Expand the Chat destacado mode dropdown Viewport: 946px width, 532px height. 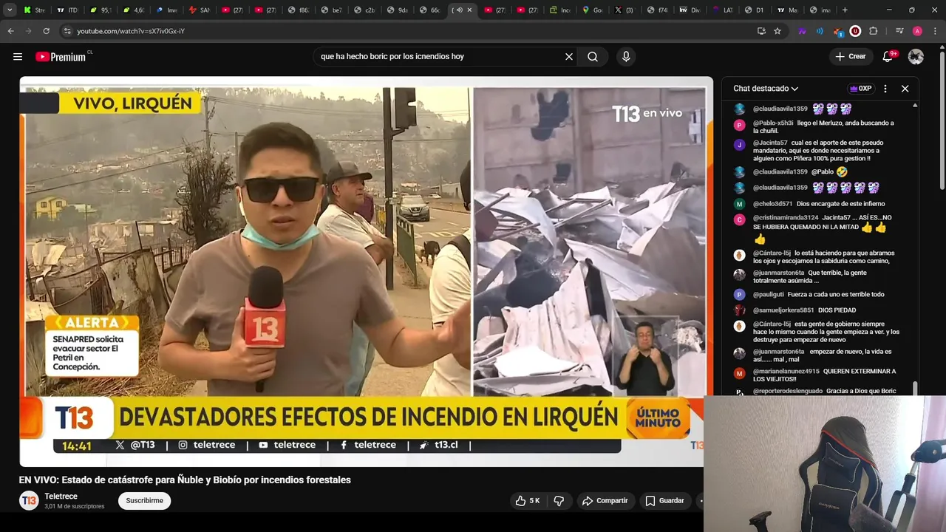pyautogui.click(x=766, y=89)
